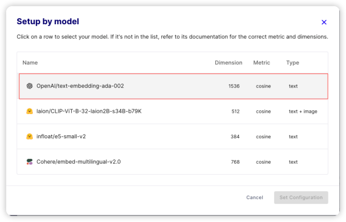
Task: Select the OpenAI/text-embedding-ada-002 model name
Action: [80, 86]
